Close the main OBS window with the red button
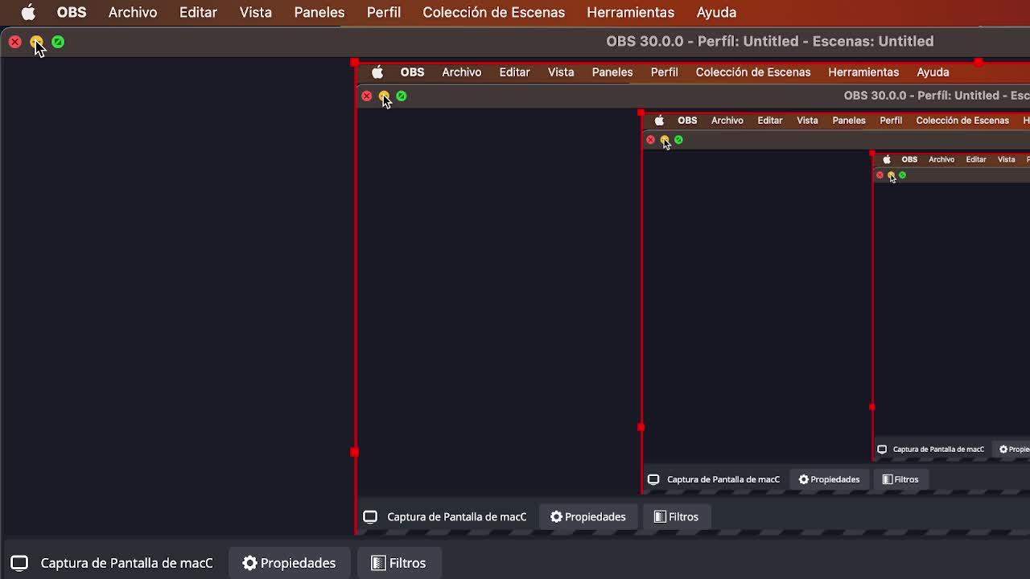The width and height of the screenshot is (1030, 579). click(15, 42)
